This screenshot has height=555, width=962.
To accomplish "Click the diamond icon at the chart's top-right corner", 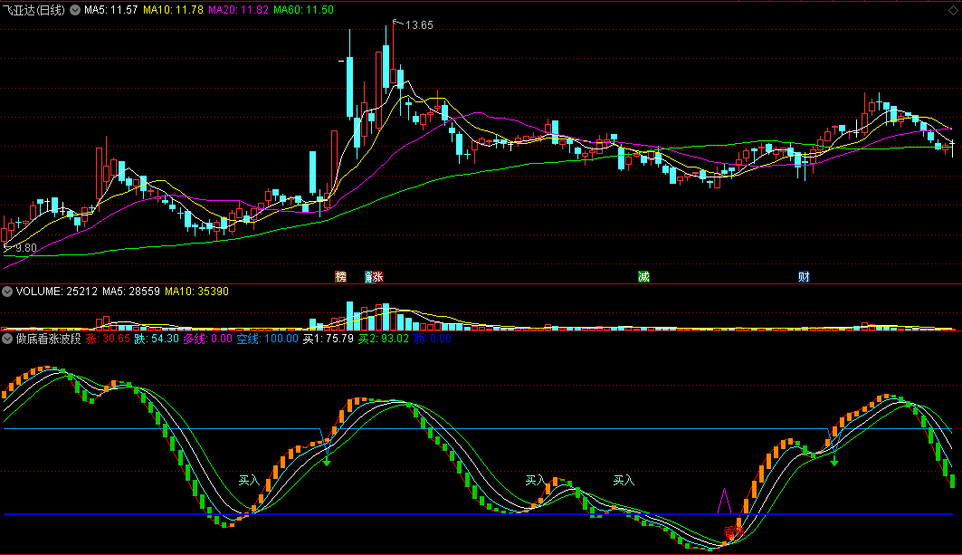I will click(953, 11).
